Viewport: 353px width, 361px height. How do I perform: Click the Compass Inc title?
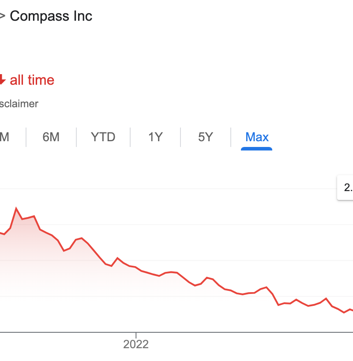pyautogui.click(x=51, y=16)
